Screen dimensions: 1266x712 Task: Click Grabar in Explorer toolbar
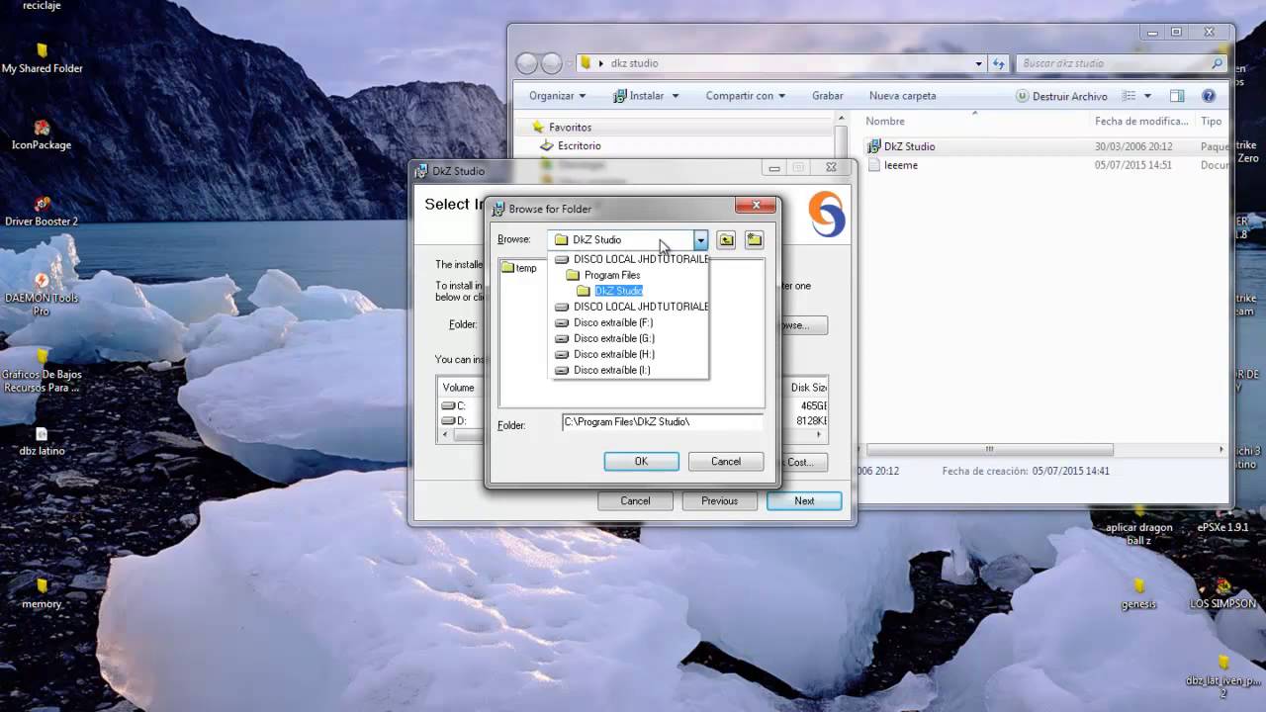(x=828, y=96)
